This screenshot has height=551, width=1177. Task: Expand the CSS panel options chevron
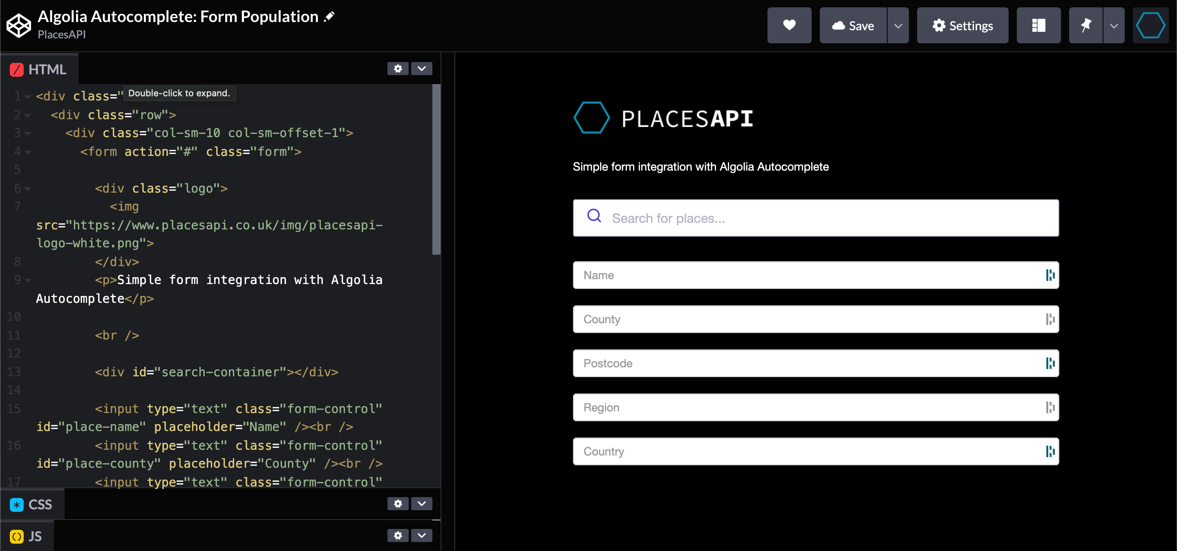pos(421,504)
